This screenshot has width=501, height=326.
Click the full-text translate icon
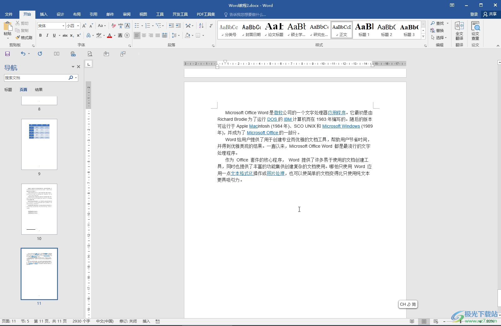[459, 30]
